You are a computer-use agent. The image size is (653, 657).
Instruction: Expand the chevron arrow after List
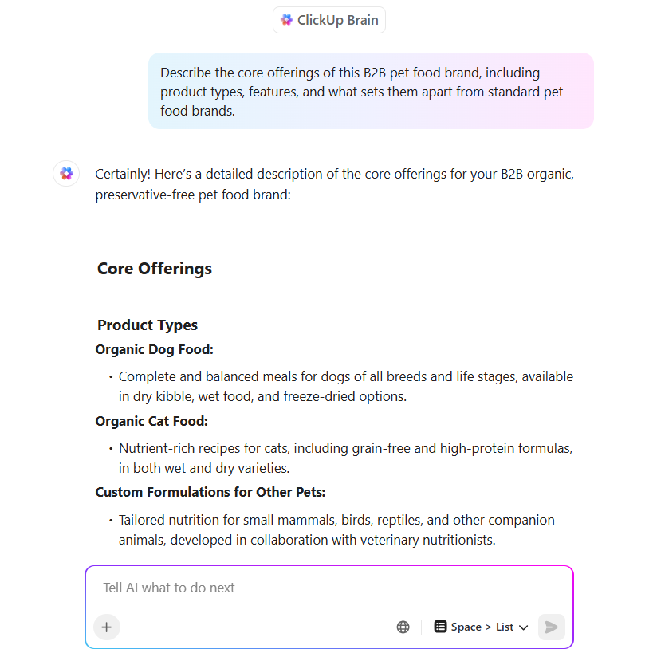(x=523, y=627)
